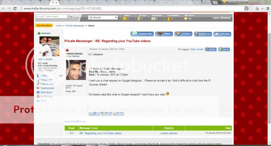This screenshot has width=271, height=146.
Task: Click the Inbox envelope icon in header
Action: (124, 19)
